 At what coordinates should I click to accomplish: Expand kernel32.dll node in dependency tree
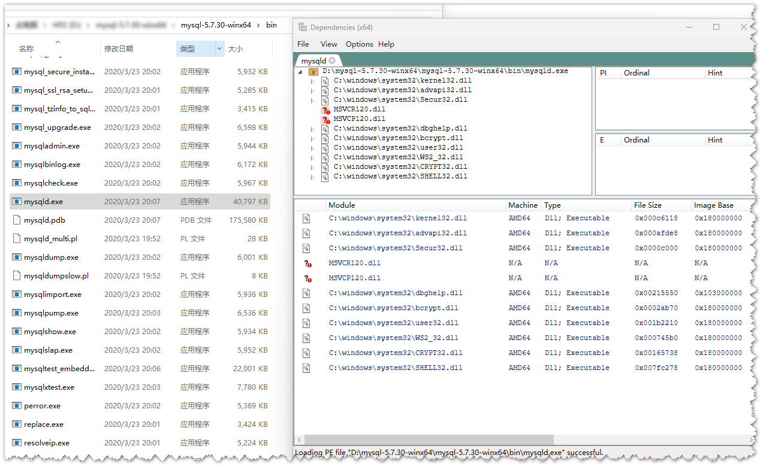(x=312, y=81)
